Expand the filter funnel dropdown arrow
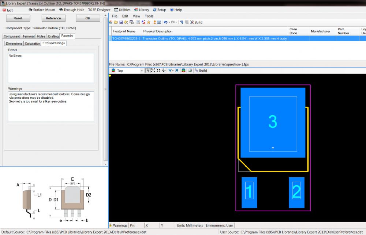Screen dimensions: 366x235 [x=173, y=71]
